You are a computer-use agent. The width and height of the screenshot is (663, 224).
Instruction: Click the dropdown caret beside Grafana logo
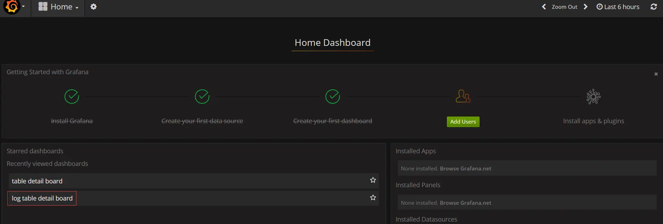coord(23,6)
